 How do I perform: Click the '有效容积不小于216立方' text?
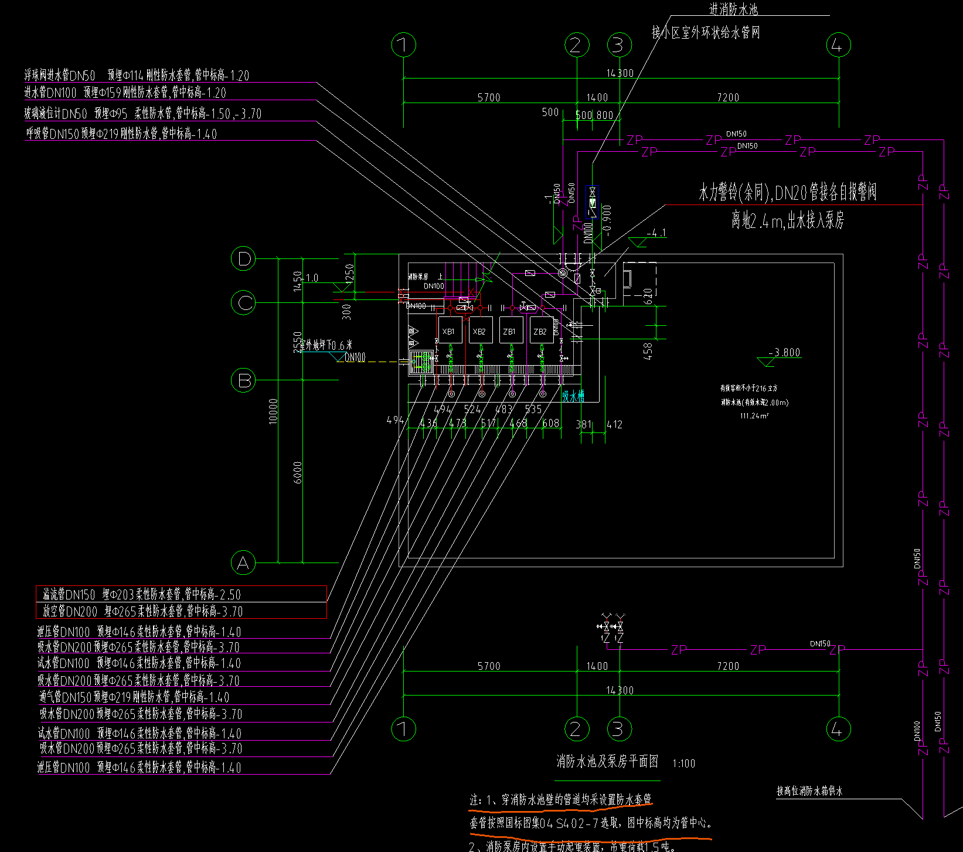coord(748,388)
